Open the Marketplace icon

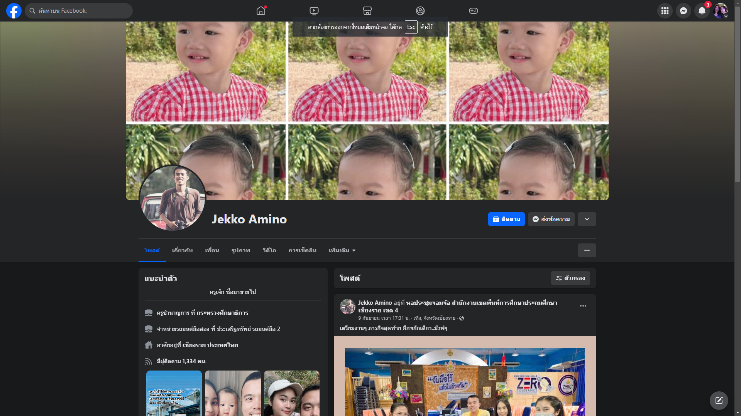(367, 11)
